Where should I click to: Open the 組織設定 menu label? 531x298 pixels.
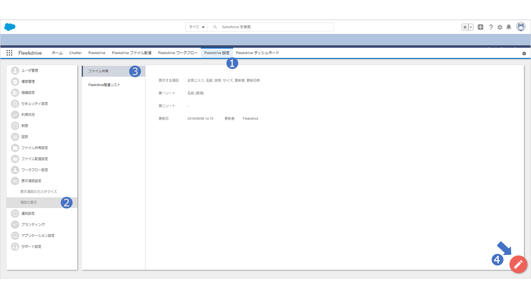28,93
